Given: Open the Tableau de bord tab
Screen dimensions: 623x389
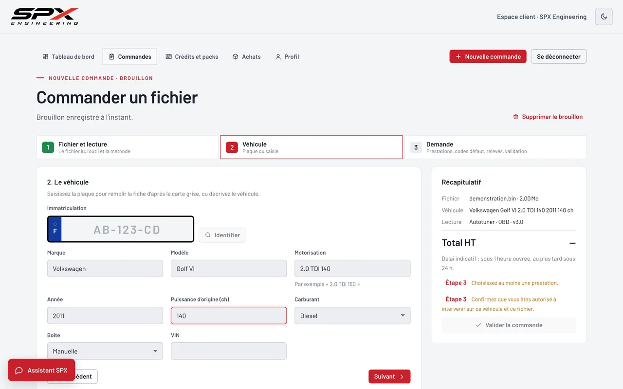Looking at the screenshot, I should [x=68, y=56].
